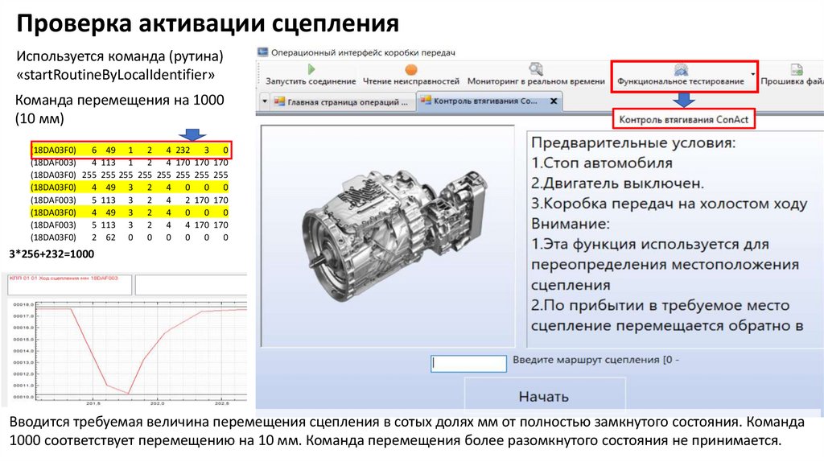
Task: Switch to the Главная страница операций tab
Action: pos(348,102)
